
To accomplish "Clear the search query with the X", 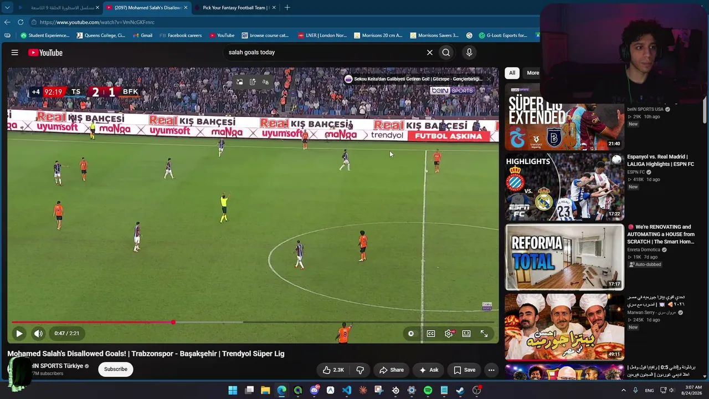I will point(429,53).
